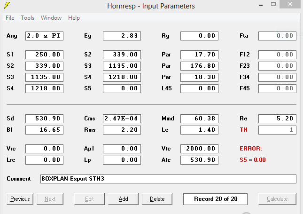Click the Record 20 of 20 box

pyautogui.click(x=215, y=199)
